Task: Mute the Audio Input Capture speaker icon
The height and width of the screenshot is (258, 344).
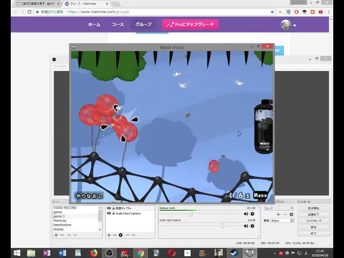Action: tap(246, 226)
